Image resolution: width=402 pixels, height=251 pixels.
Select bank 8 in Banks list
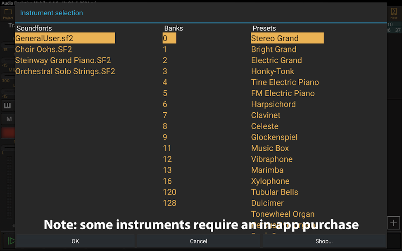(x=165, y=126)
